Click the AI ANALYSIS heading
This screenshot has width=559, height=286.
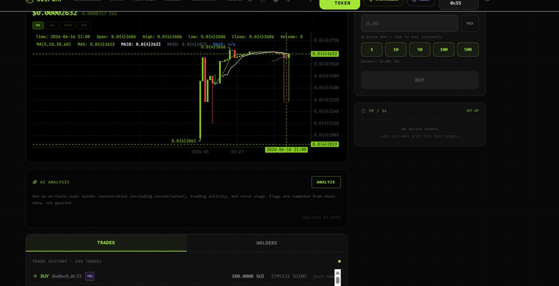point(55,182)
